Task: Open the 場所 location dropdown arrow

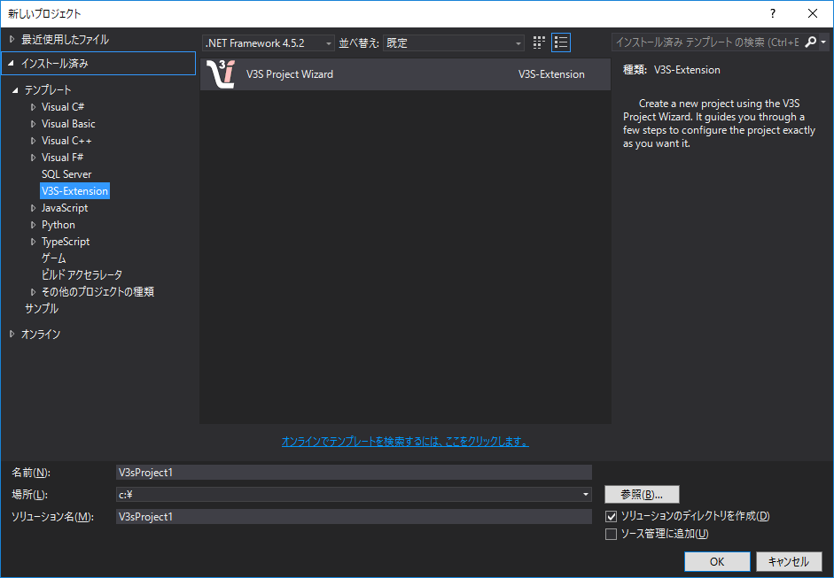Action: pyautogui.click(x=586, y=495)
